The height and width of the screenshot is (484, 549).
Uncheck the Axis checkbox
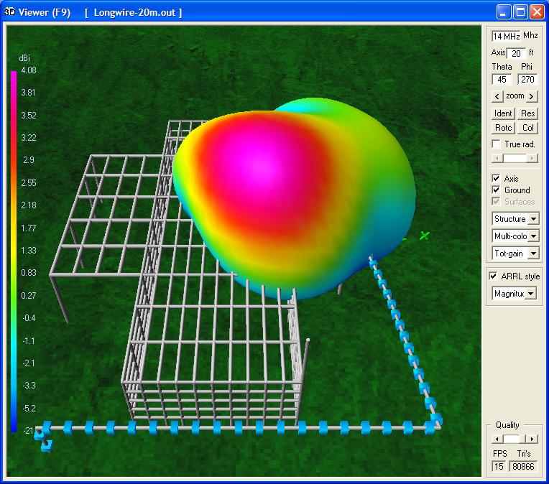click(496, 179)
